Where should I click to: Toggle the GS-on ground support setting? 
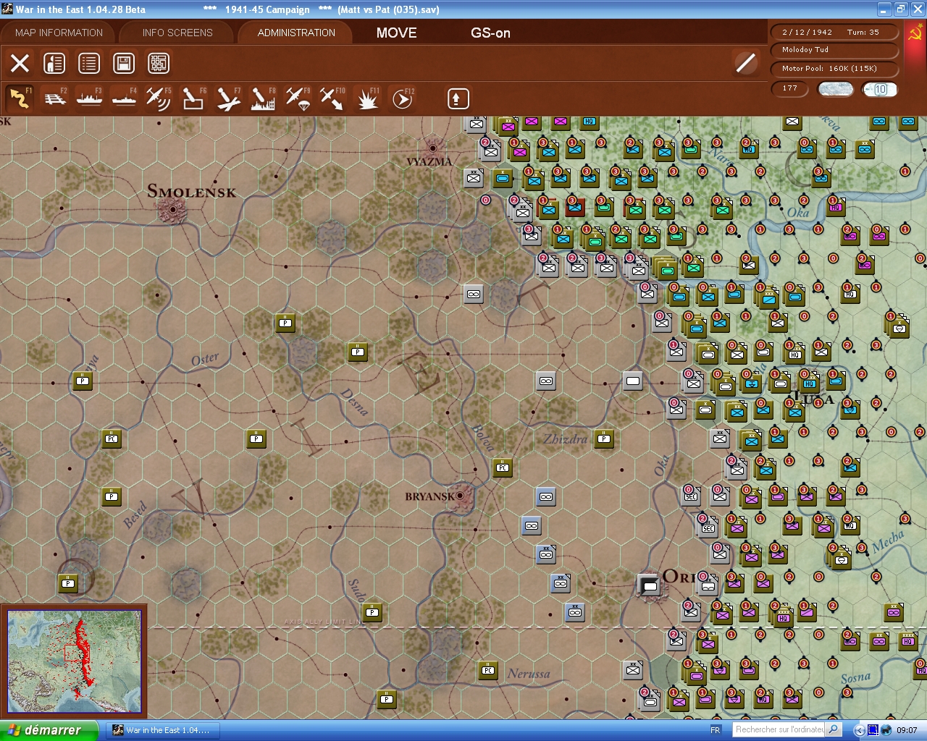coord(490,33)
